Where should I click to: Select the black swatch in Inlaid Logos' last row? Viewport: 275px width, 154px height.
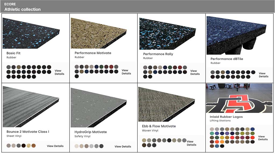point(222,146)
